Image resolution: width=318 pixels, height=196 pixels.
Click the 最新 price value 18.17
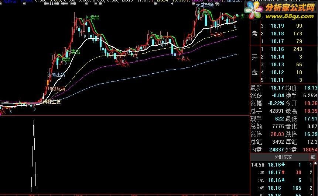277,88
